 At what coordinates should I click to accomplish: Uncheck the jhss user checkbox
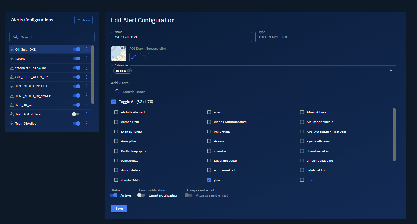(209, 180)
